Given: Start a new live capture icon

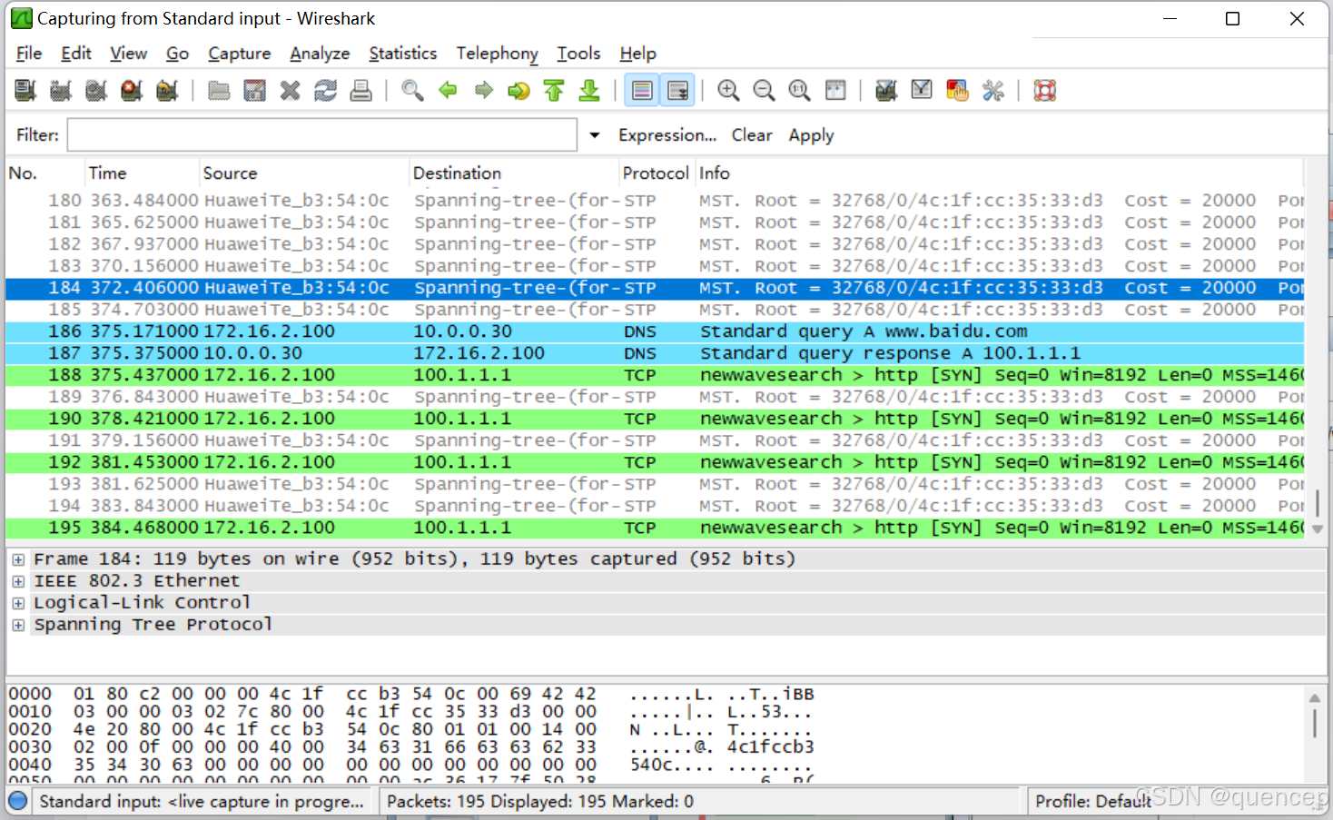Looking at the screenshot, I should click(96, 90).
